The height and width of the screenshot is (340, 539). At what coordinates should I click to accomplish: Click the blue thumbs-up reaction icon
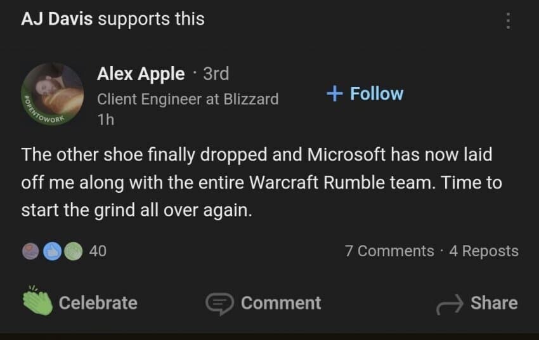click(x=52, y=251)
